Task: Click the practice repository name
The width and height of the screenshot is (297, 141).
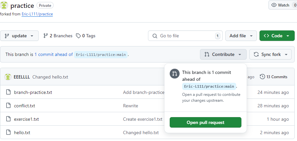Action: (x=22, y=6)
